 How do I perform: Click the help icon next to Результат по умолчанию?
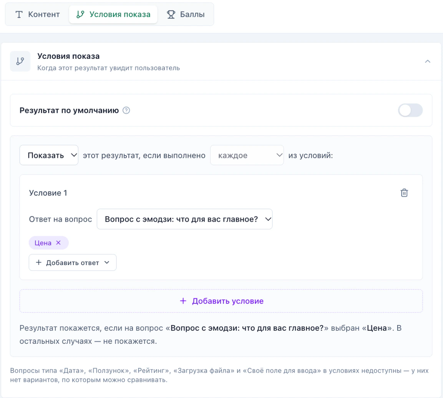point(126,110)
